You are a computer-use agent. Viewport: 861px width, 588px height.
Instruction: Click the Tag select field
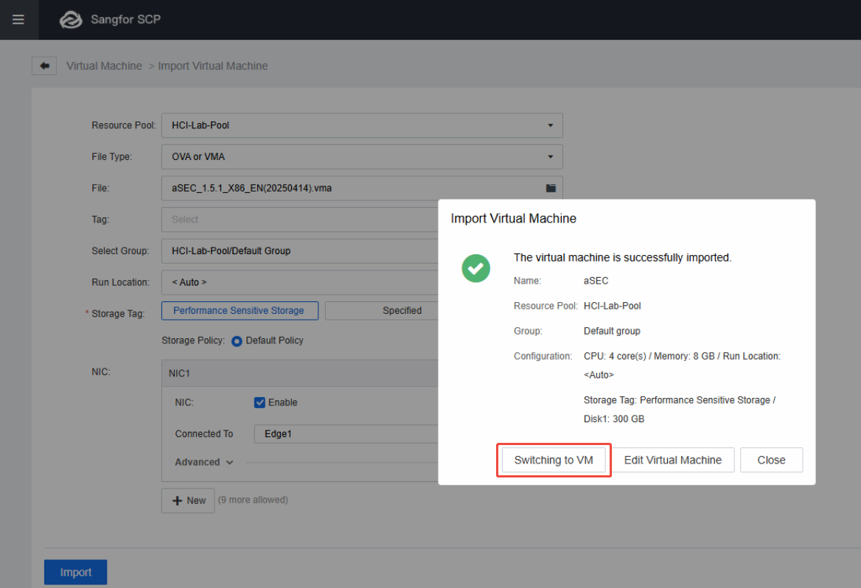[x=300, y=220]
